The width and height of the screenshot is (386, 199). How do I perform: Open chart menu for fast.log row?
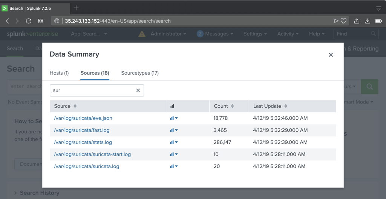coord(173,130)
